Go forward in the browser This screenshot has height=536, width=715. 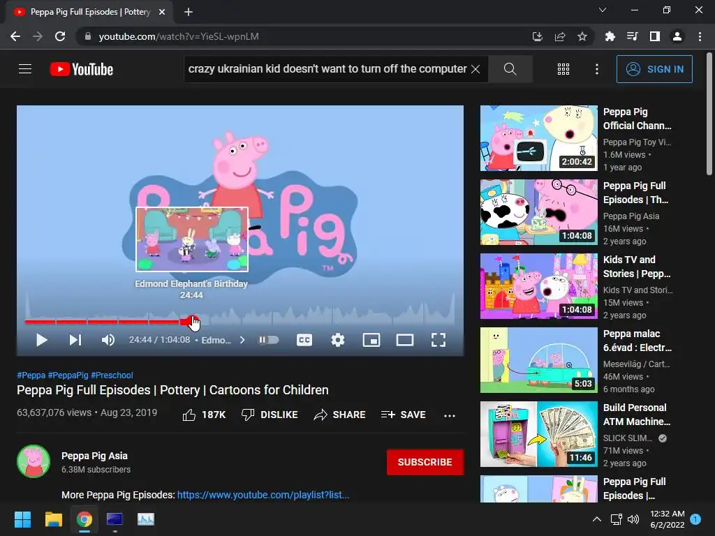click(x=38, y=36)
